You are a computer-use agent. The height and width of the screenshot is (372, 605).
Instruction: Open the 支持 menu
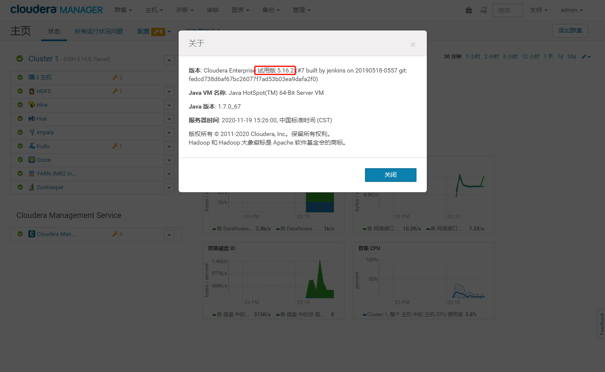point(538,10)
